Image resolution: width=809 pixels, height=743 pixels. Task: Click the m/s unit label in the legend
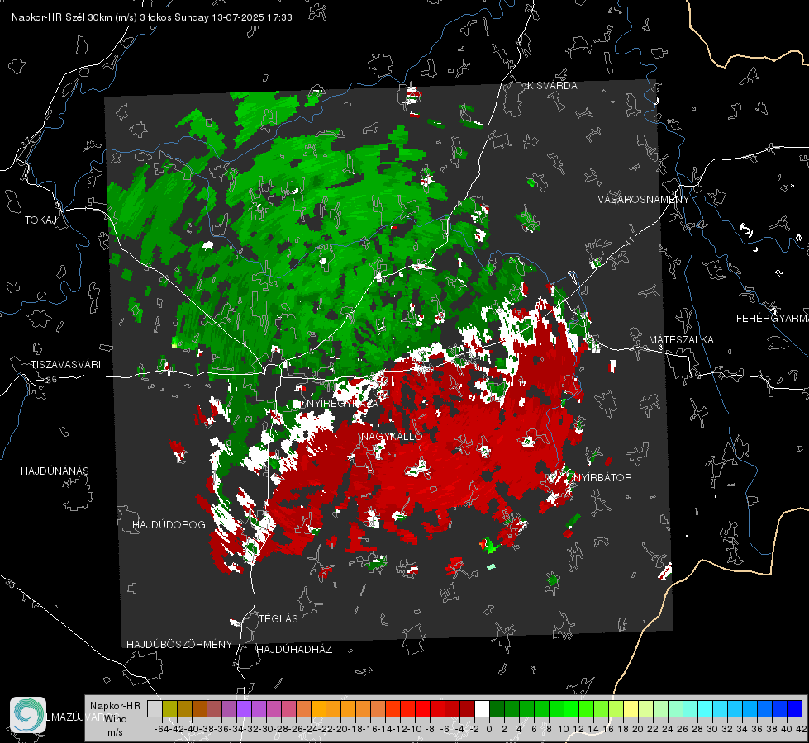click(x=115, y=732)
